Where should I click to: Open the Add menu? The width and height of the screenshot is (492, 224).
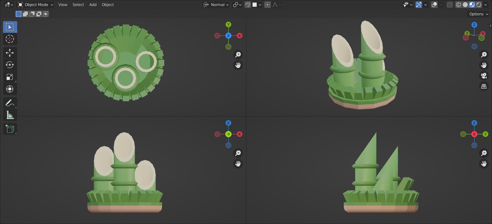click(93, 5)
